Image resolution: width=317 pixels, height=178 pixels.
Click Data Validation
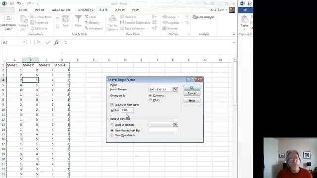click(133, 28)
